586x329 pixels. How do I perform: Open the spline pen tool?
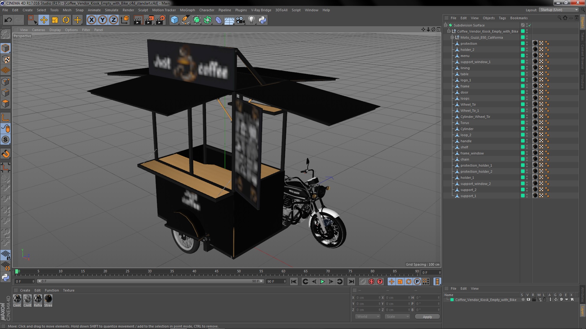click(185, 20)
